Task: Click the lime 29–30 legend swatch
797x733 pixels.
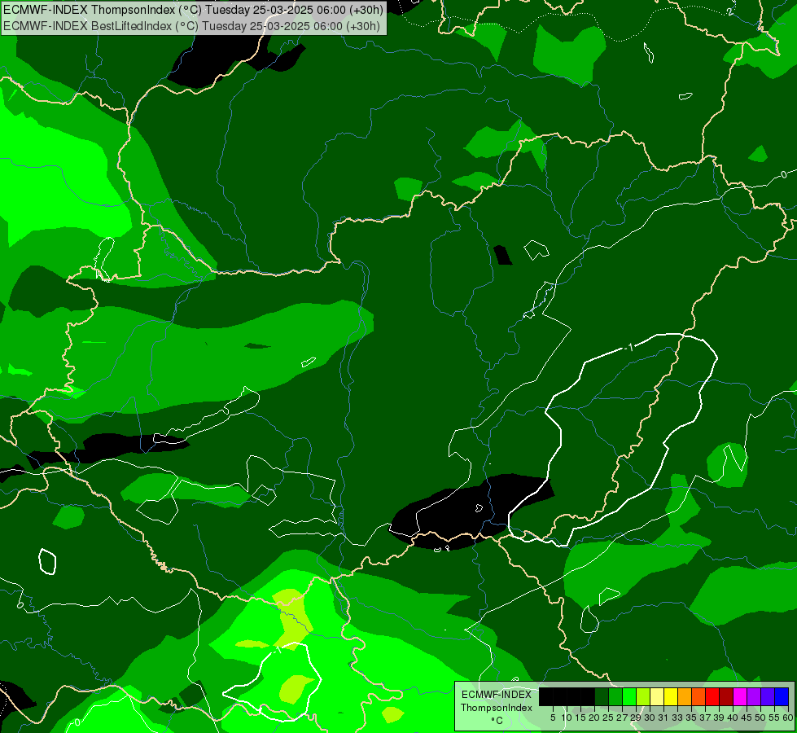Action: point(643,697)
